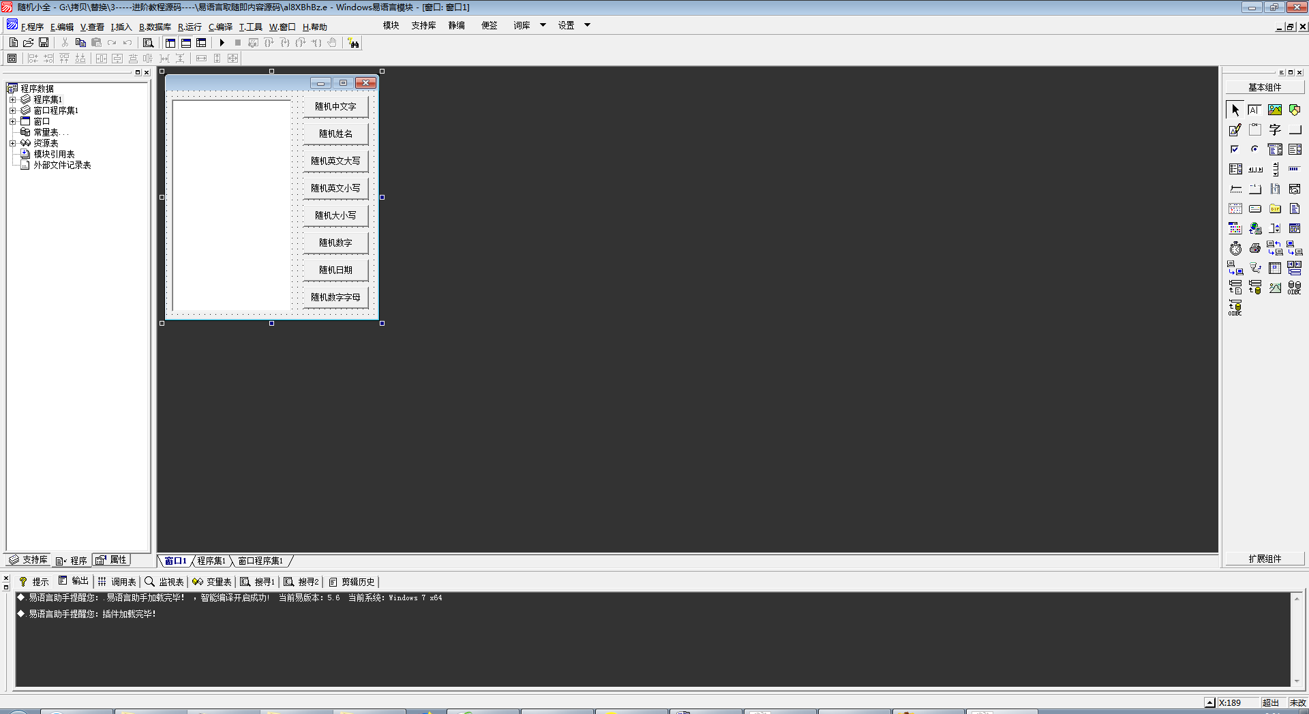Screen dimensions: 1309x714
Task: Click the Run (play) toolbar icon
Action: click(x=222, y=43)
